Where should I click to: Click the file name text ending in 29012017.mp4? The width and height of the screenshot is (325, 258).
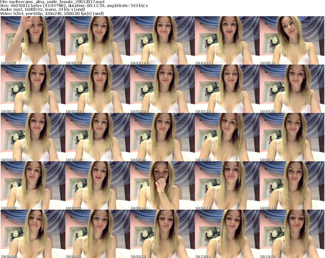click(57, 2)
